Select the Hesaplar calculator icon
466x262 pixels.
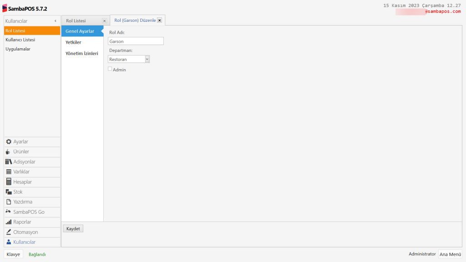point(9,182)
